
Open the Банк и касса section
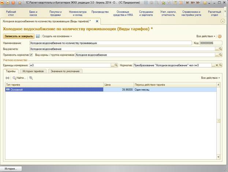pos(33,14)
